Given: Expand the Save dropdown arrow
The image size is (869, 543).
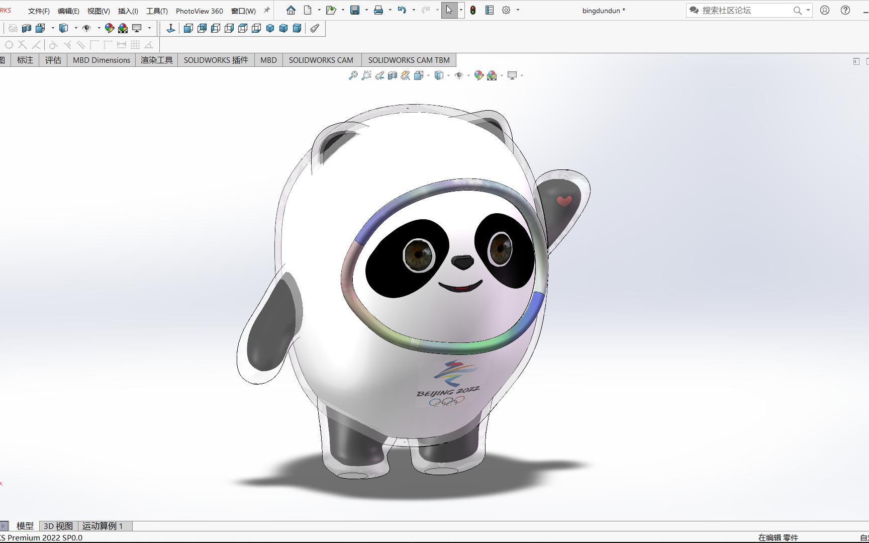Looking at the screenshot, I should (366, 10).
